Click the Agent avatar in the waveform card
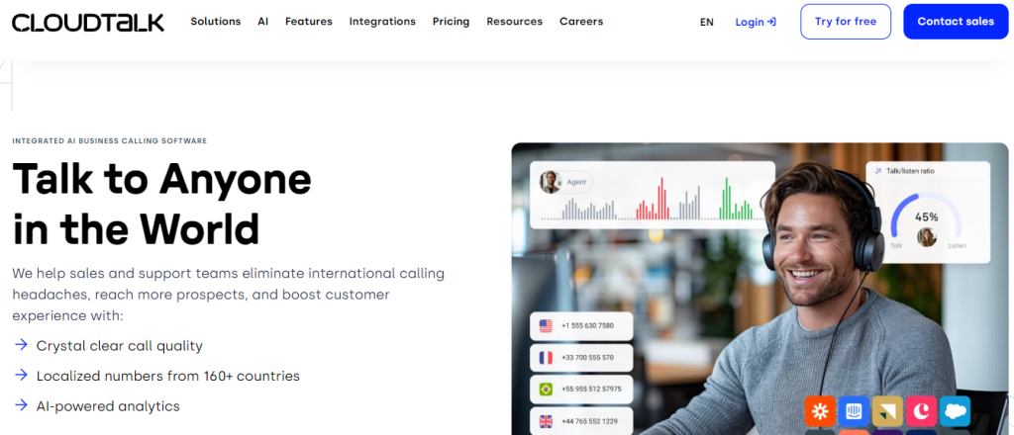The width and height of the screenshot is (1014, 435). pos(550,182)
